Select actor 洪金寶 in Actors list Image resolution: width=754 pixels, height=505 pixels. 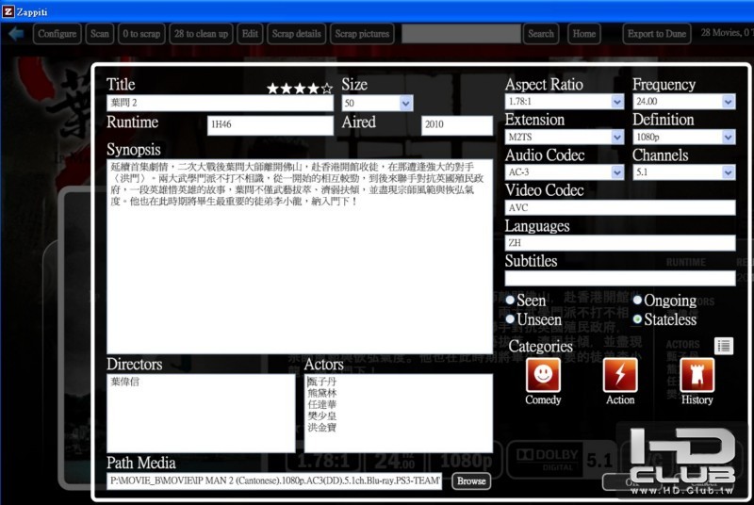[321, 427]
